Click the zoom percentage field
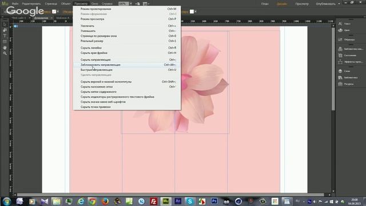The image size is (366, 206). [124, 4]
